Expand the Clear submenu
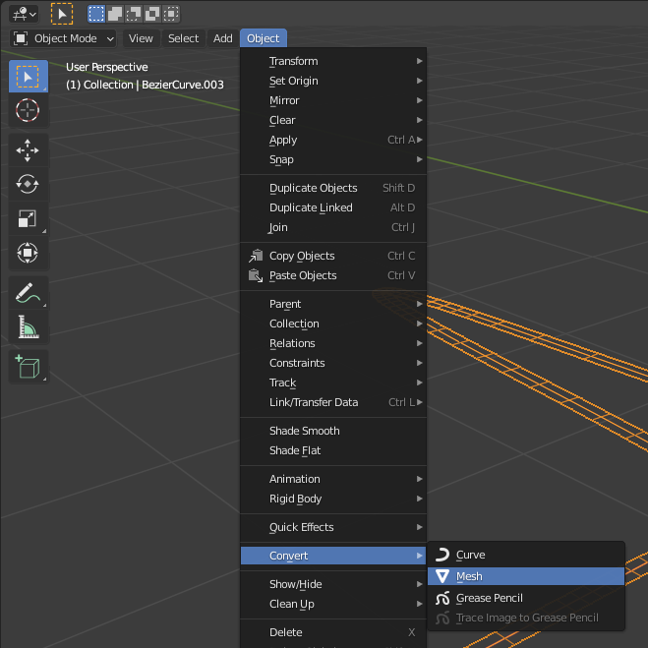 pyautogui.click(x=333, y=120)
